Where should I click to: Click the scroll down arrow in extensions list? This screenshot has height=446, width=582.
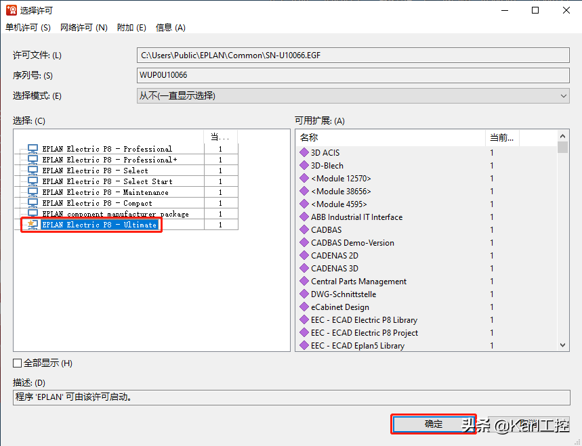(x=562, y=345)
